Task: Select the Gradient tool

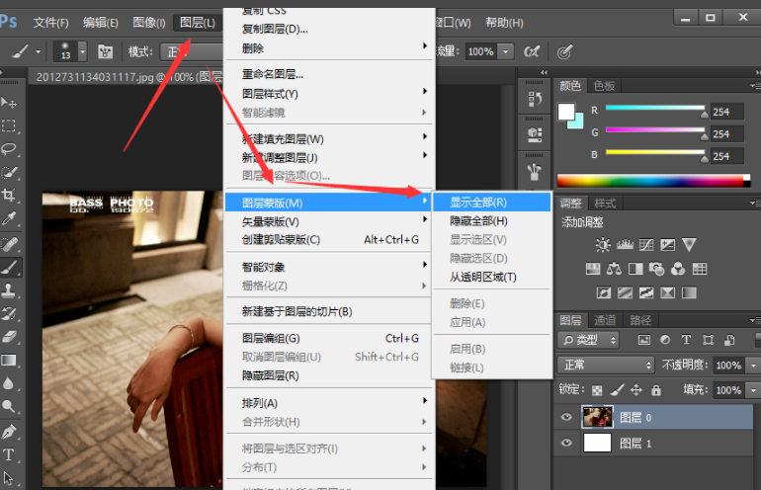Action: click(9, 360)
